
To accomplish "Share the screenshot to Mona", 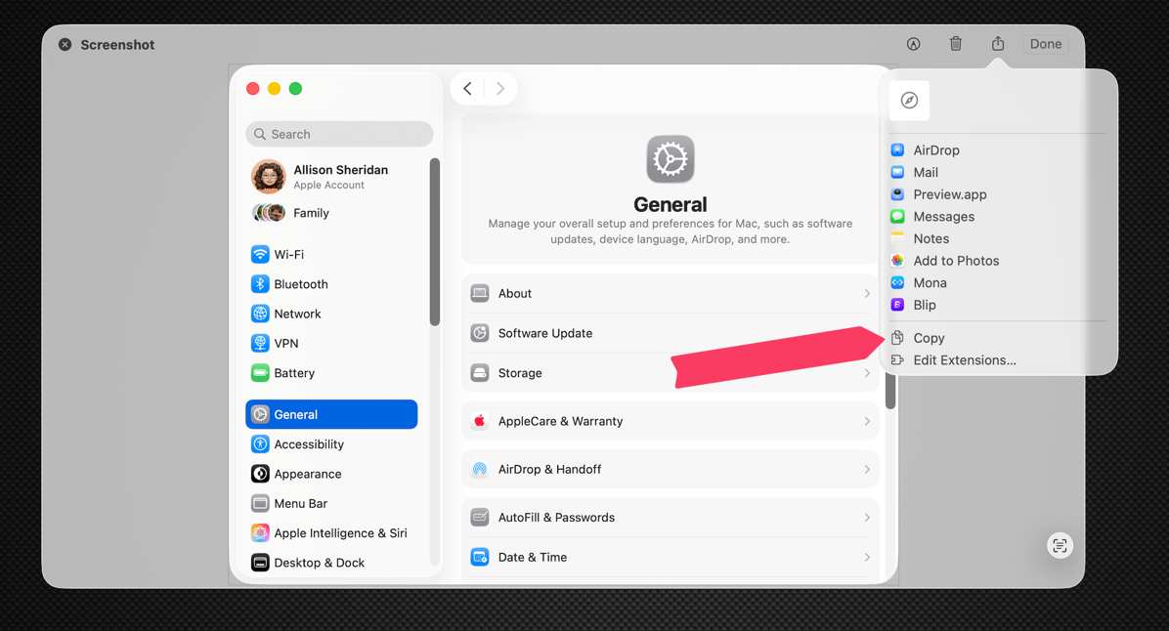I will click(x=930, y=282).
